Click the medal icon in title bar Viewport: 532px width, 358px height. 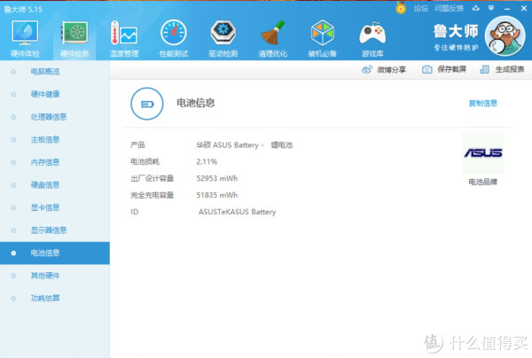coord(401,8)
